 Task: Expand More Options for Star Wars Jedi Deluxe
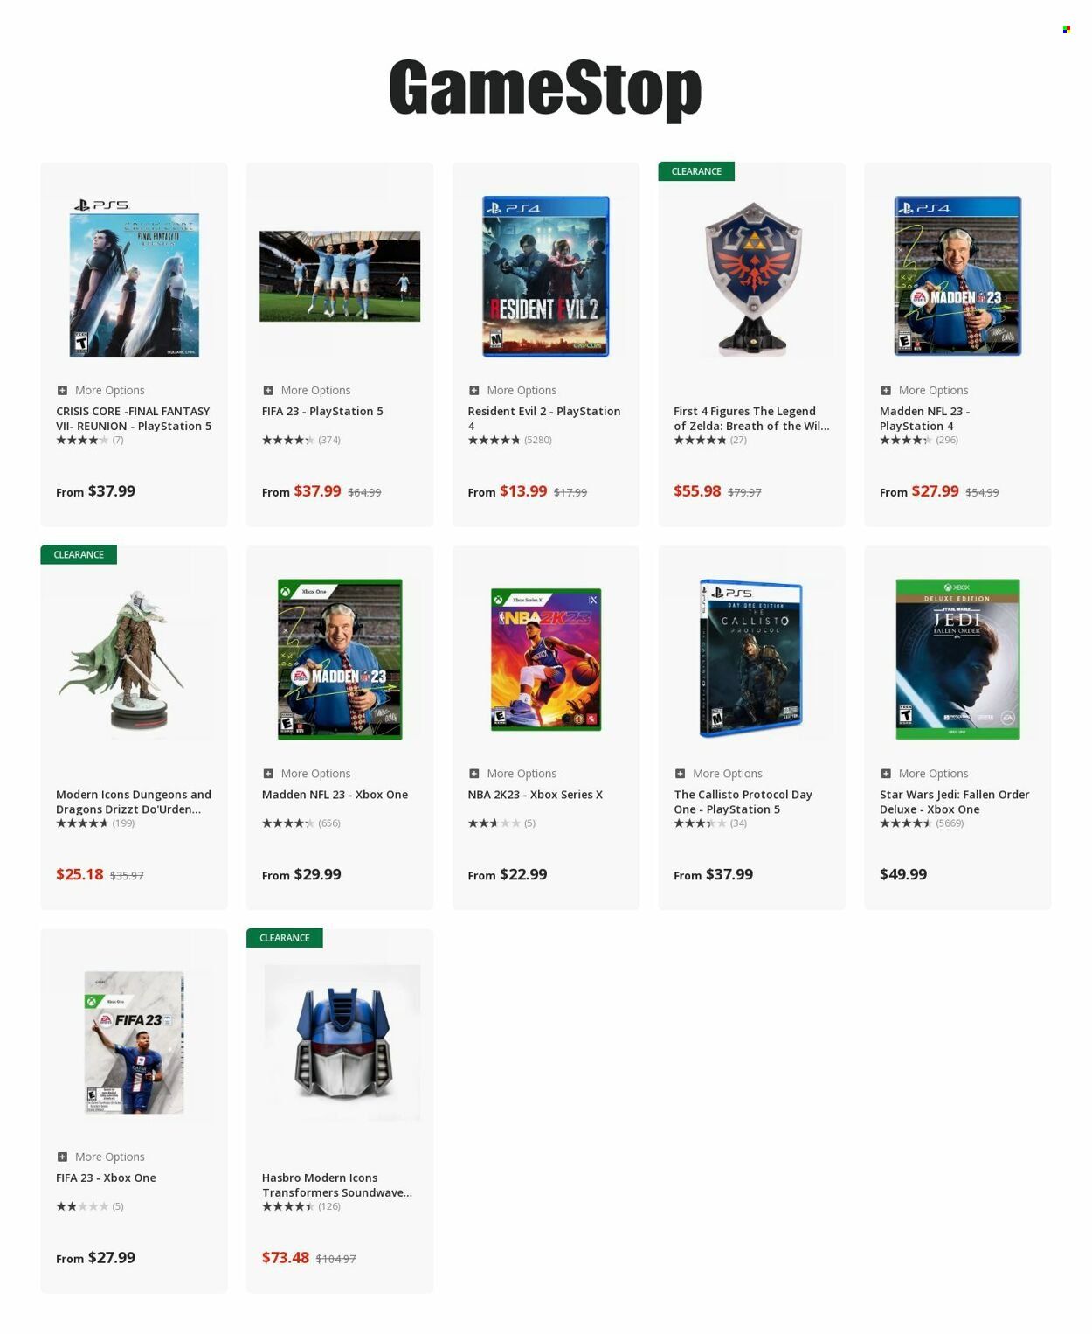(924, 774)
